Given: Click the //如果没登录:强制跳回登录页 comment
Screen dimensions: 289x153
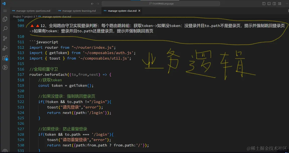Looking at the screenshot, I should pos(67,96).
